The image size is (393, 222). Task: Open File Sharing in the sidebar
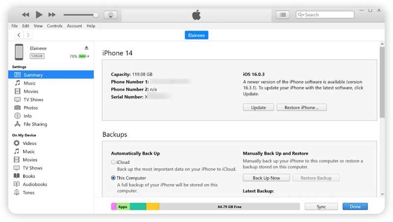pos(35,124)
